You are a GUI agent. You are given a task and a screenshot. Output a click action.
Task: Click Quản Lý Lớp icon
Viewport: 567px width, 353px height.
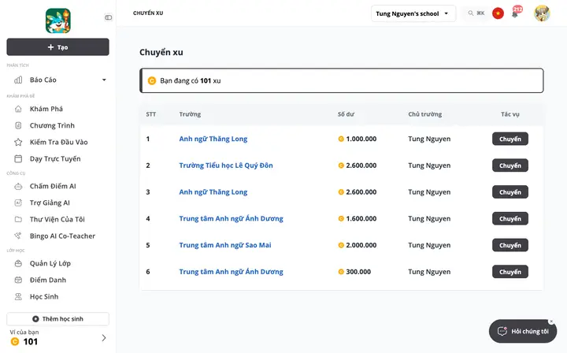(18, 263)
